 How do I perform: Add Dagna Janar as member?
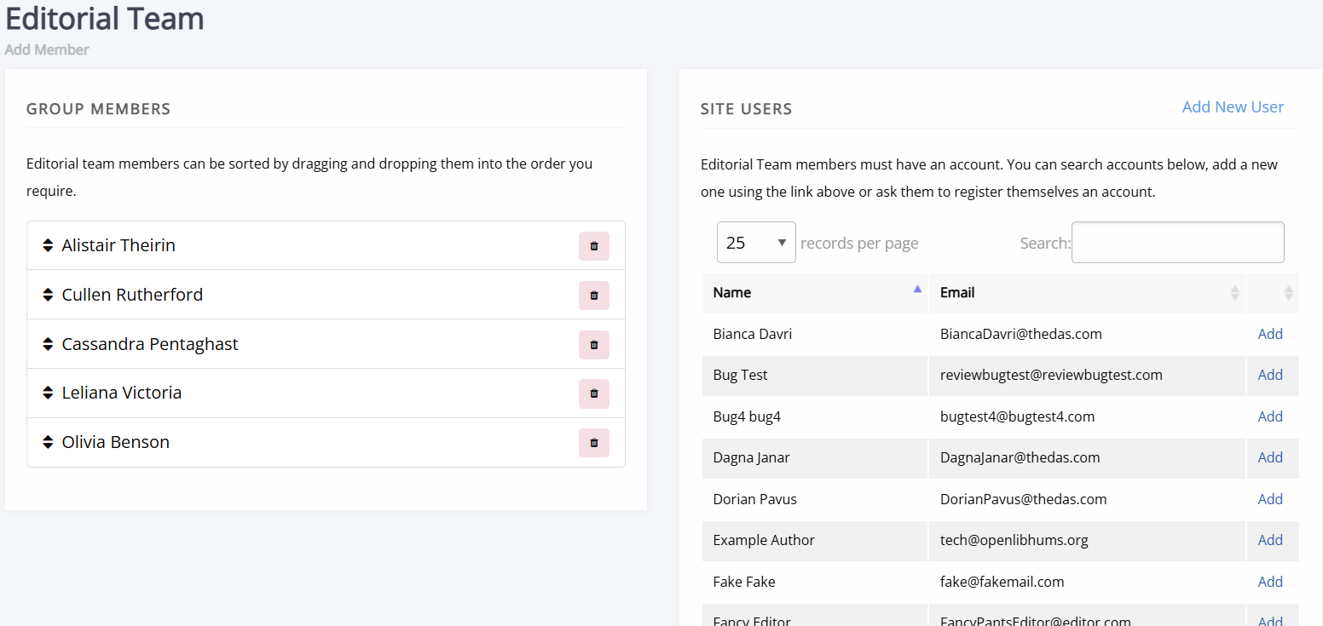[1270, 457]
